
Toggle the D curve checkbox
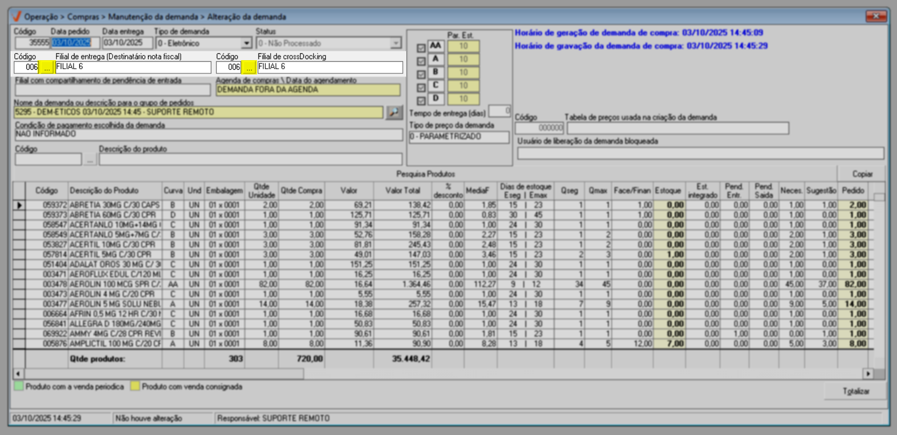[x=421, y=100]
